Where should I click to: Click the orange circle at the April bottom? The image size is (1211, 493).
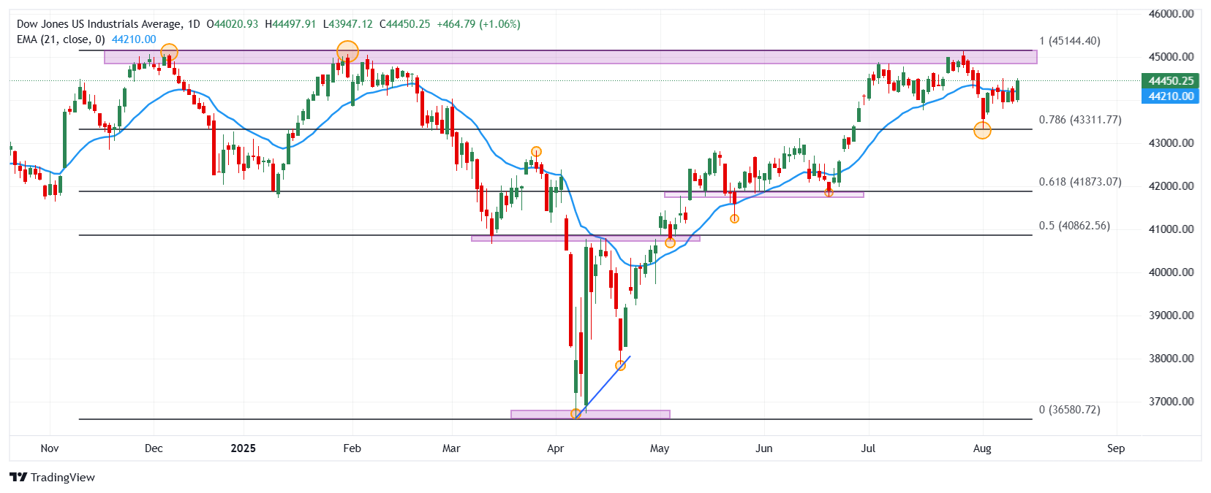(x=576, y=414)
